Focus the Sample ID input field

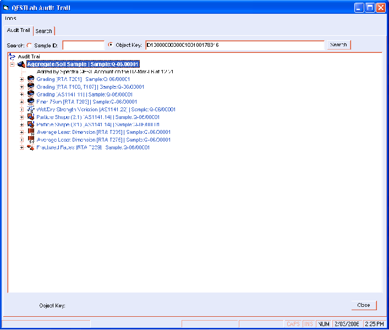point(84,45)
